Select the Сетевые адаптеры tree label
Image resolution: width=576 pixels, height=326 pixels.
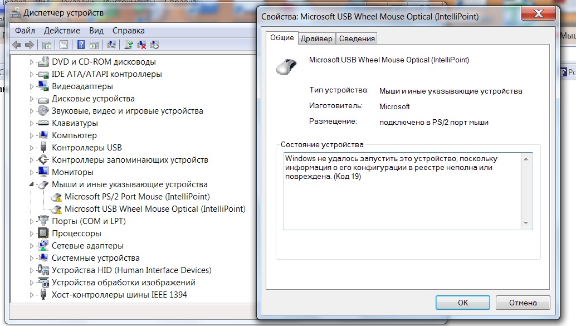(87, 246)
